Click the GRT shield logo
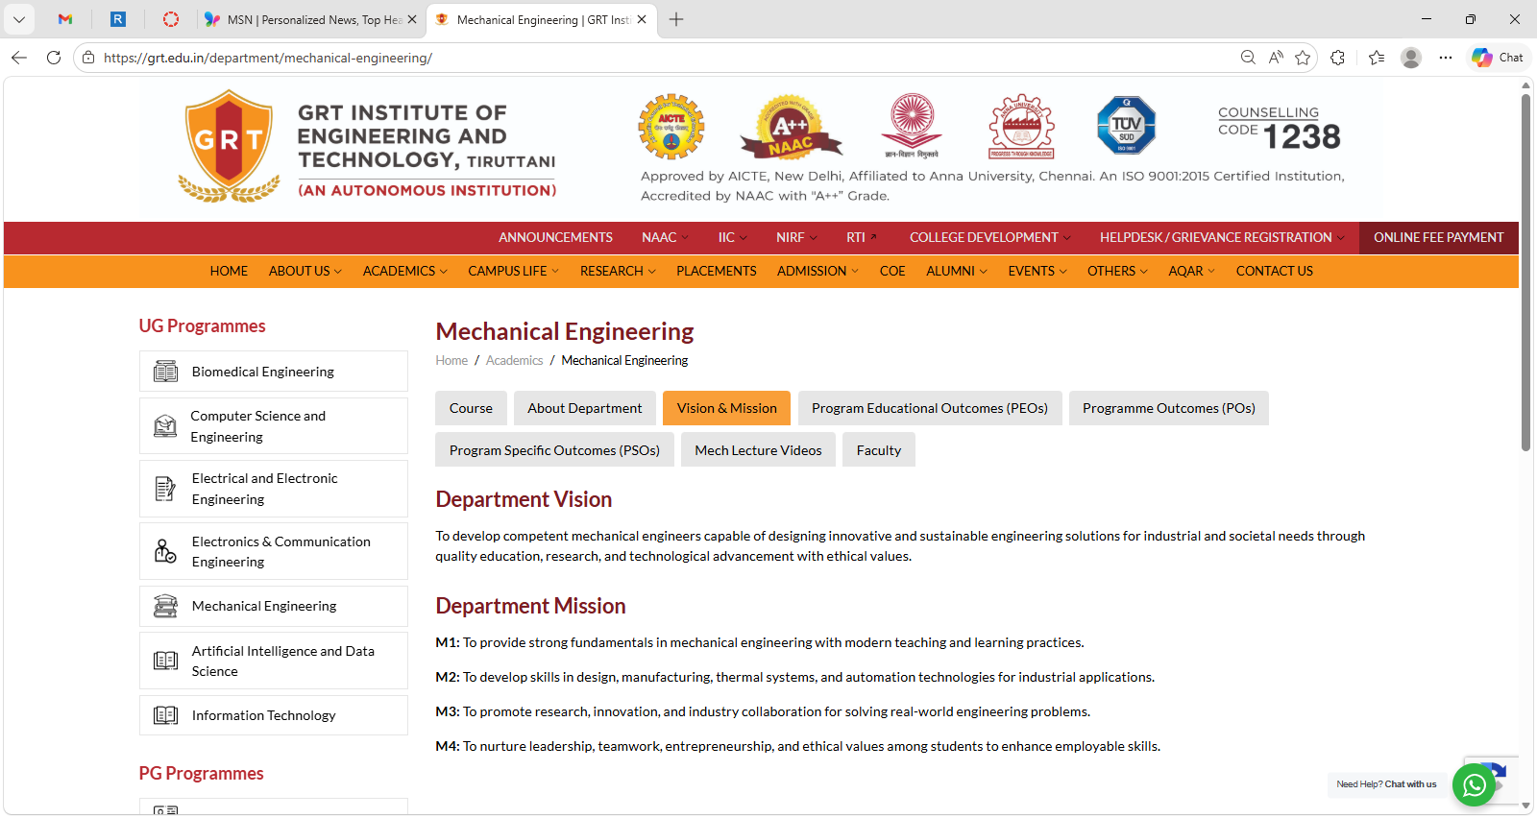Screen dimensions: 1537x818 [x=229, y=146]
